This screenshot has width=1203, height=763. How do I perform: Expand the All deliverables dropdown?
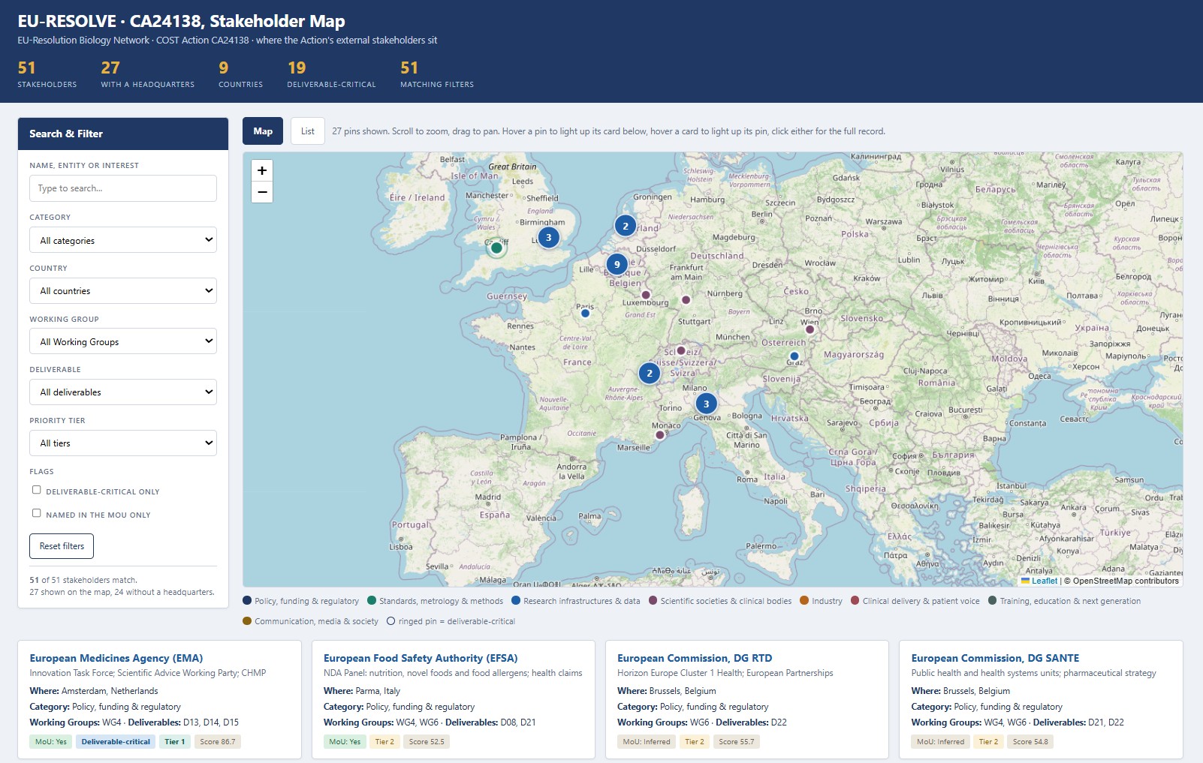pos(123,392)
